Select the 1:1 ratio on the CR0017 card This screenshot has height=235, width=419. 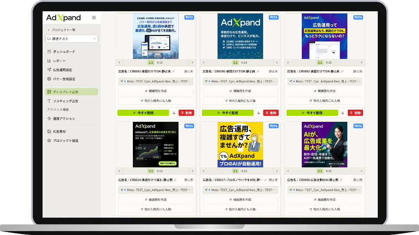coord(235,171)
